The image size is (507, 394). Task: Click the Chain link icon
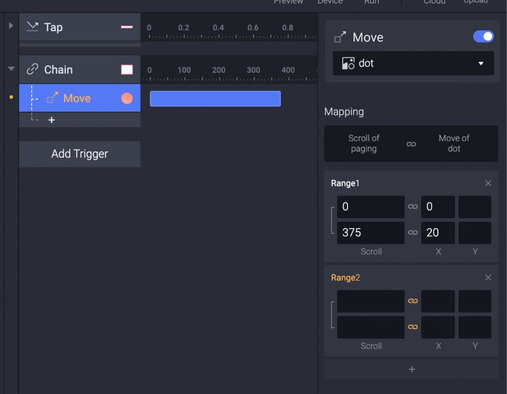(32, 69)
